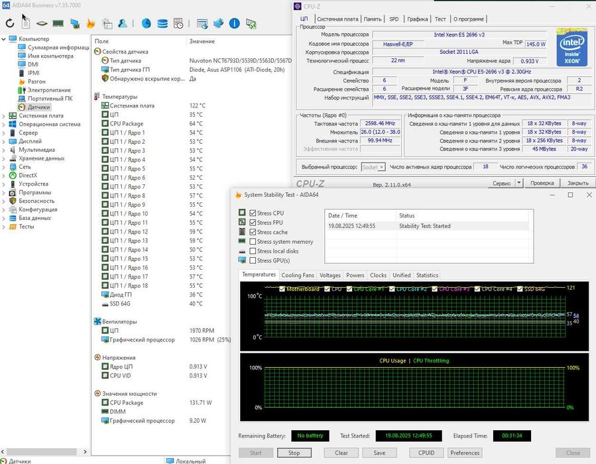Open CPU-Z Графика tab
This screenshot has height=464, width=596.
coord(418,19)
